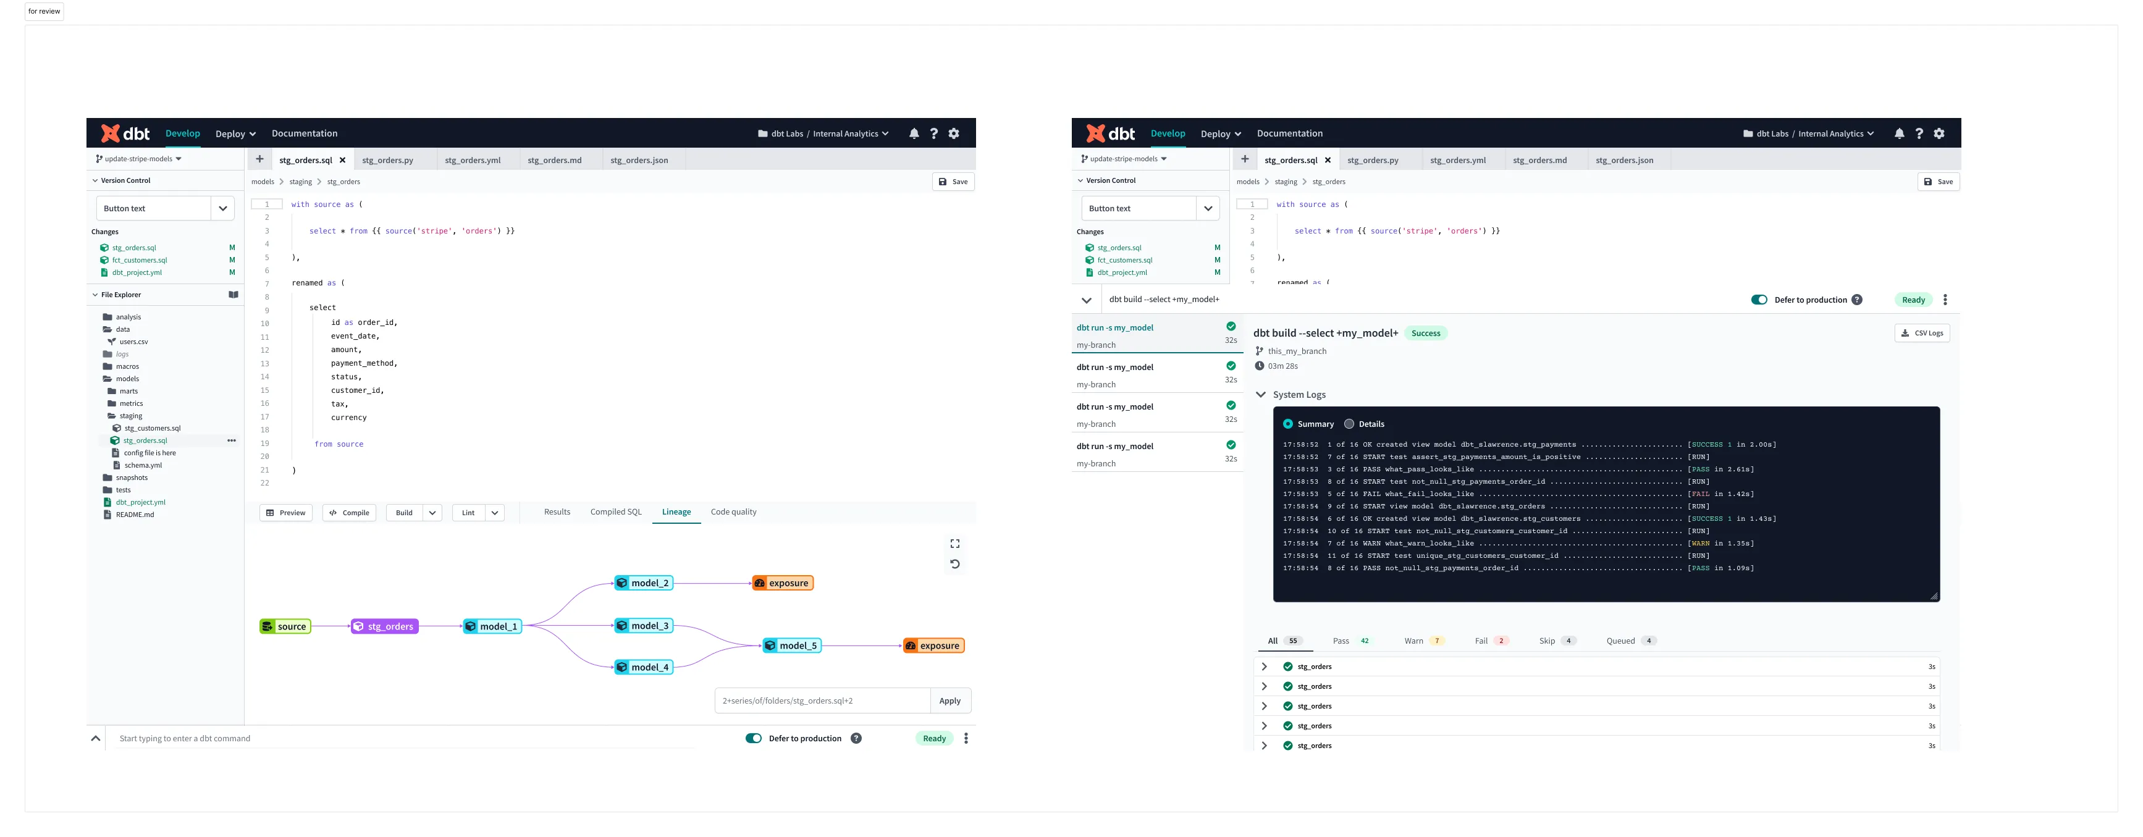This screenshot has width=2143, height=837.
Task: Open schema.yml in the File Explorer tree
Action: pos(142,465)
